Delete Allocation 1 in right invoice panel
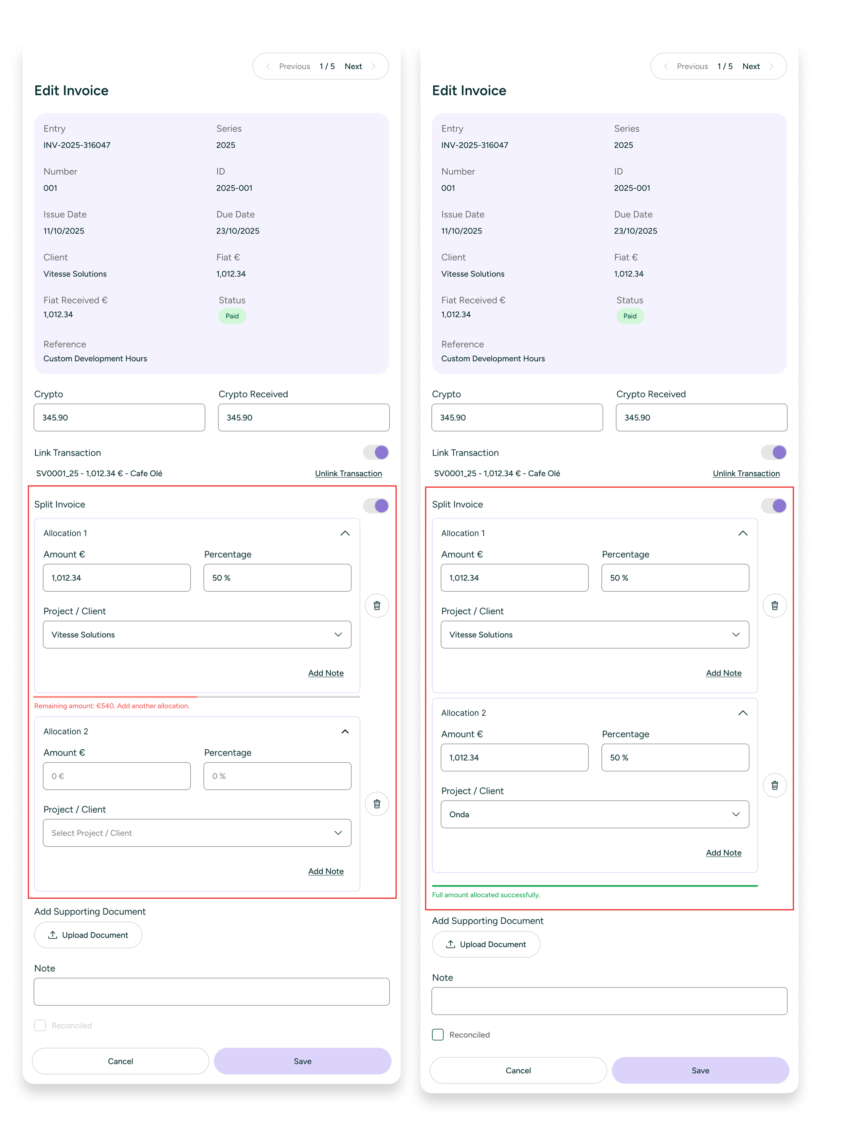This screenshot has height=1140, width=849. [x=775, y=606]
